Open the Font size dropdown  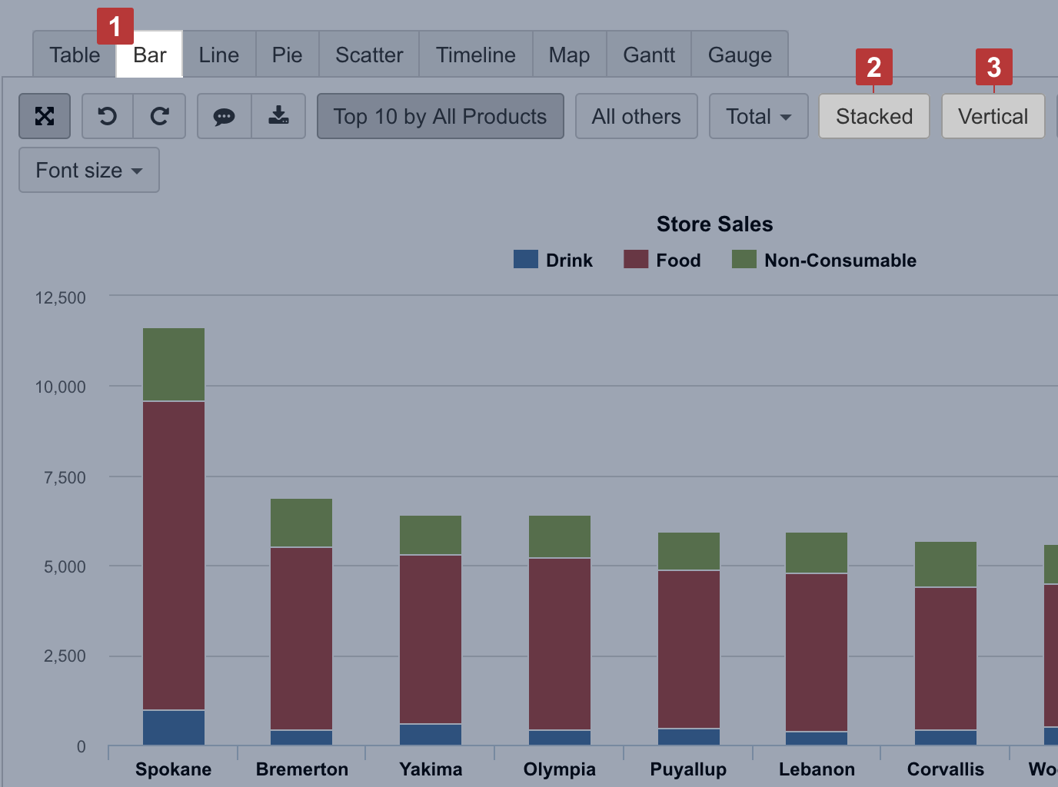88,170
